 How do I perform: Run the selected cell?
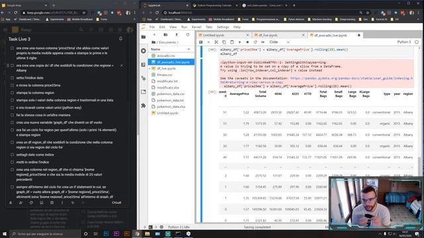(240, 42)
